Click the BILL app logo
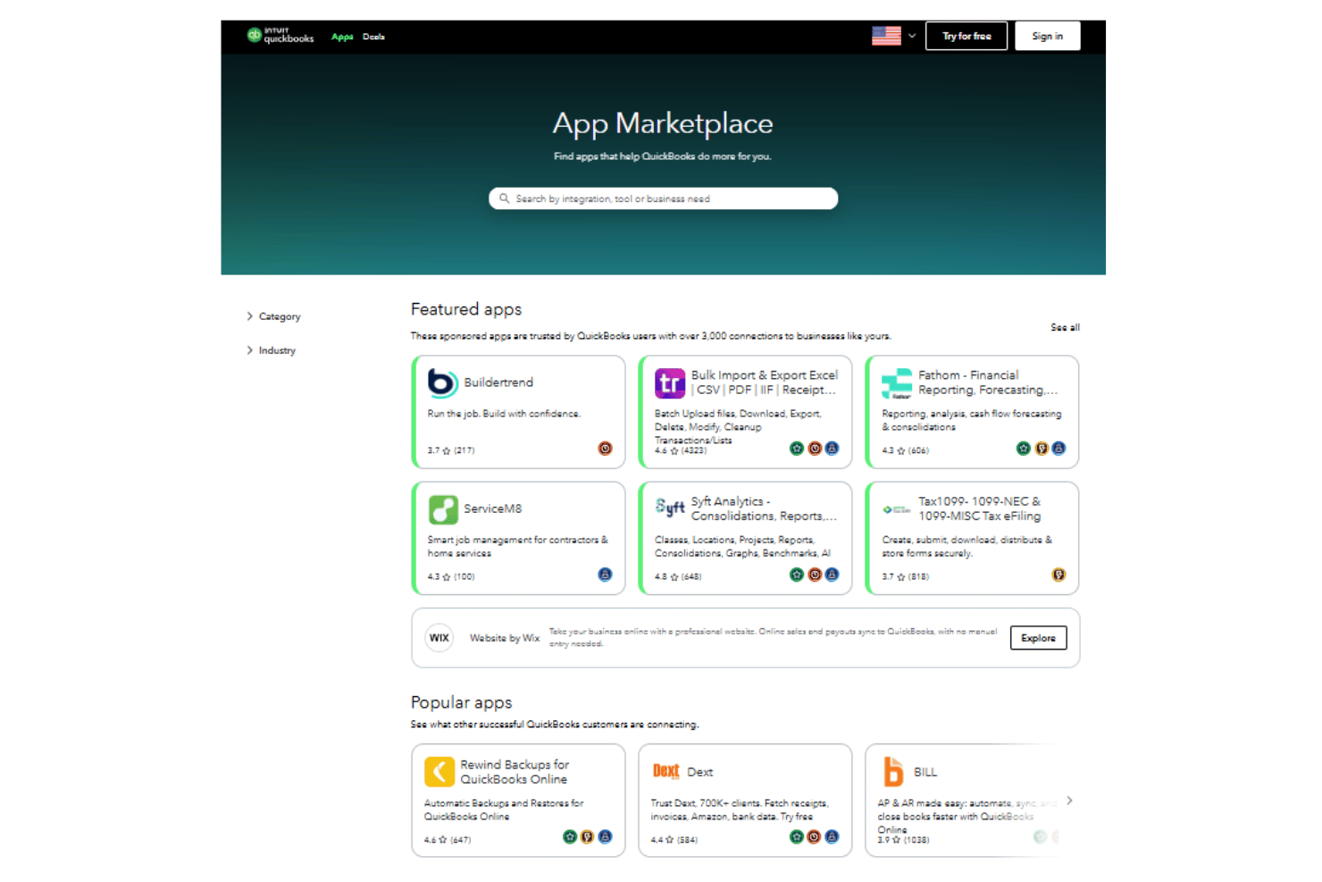The width and height of the screenshot is (1322, 882). point(893,771)
